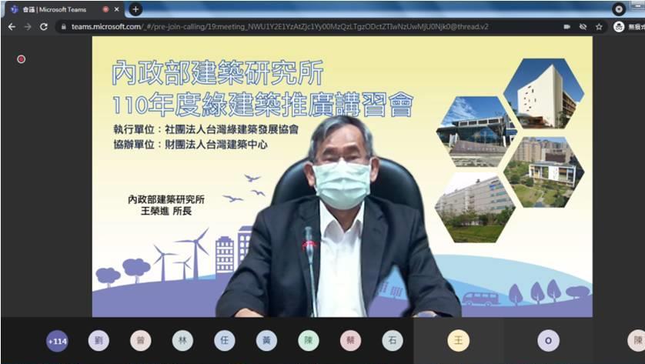Select participant avatar 林

click(x=182, y=341)
